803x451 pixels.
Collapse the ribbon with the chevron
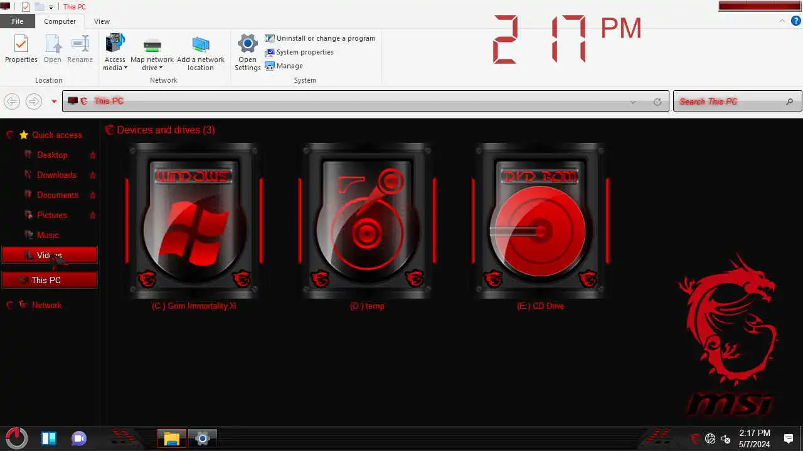tap(782, 21)
